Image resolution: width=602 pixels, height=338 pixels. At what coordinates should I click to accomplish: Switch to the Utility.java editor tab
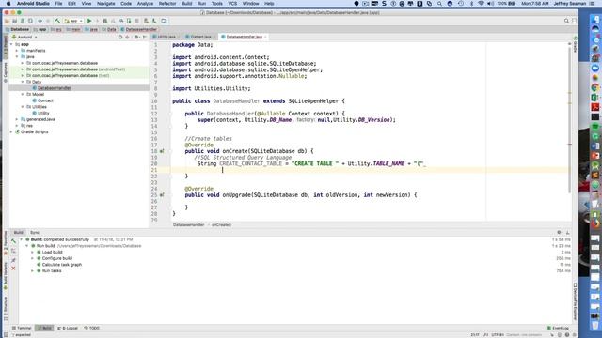[166, 37]
